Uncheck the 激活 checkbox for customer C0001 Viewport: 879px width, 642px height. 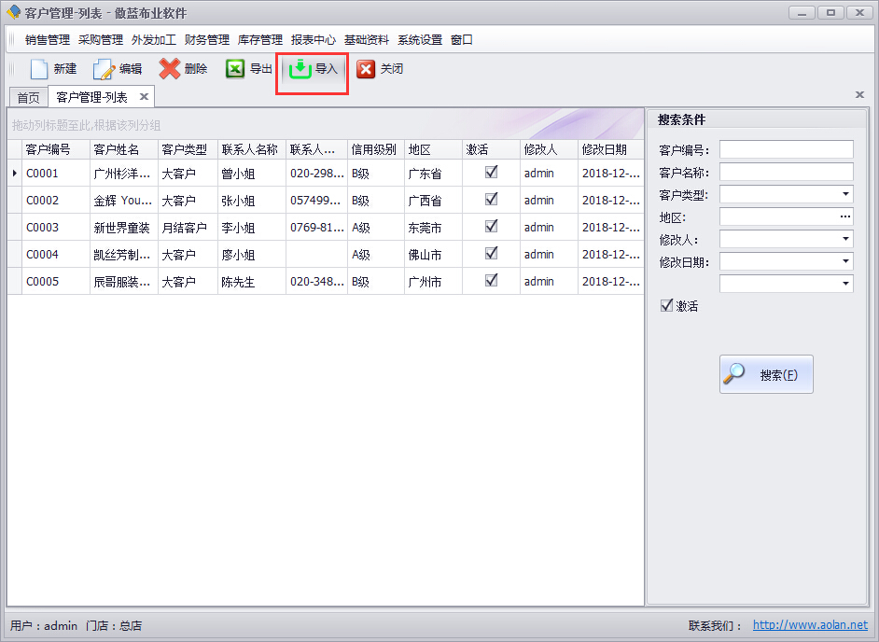click(x=492, y=172)
